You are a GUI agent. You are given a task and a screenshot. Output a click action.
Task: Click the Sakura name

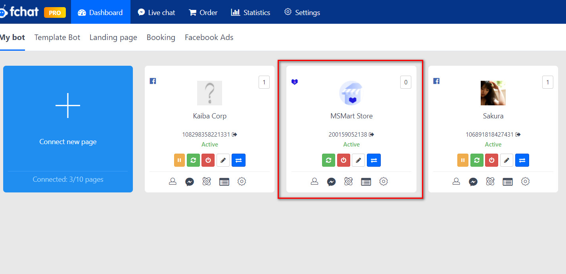pos(493,116)
